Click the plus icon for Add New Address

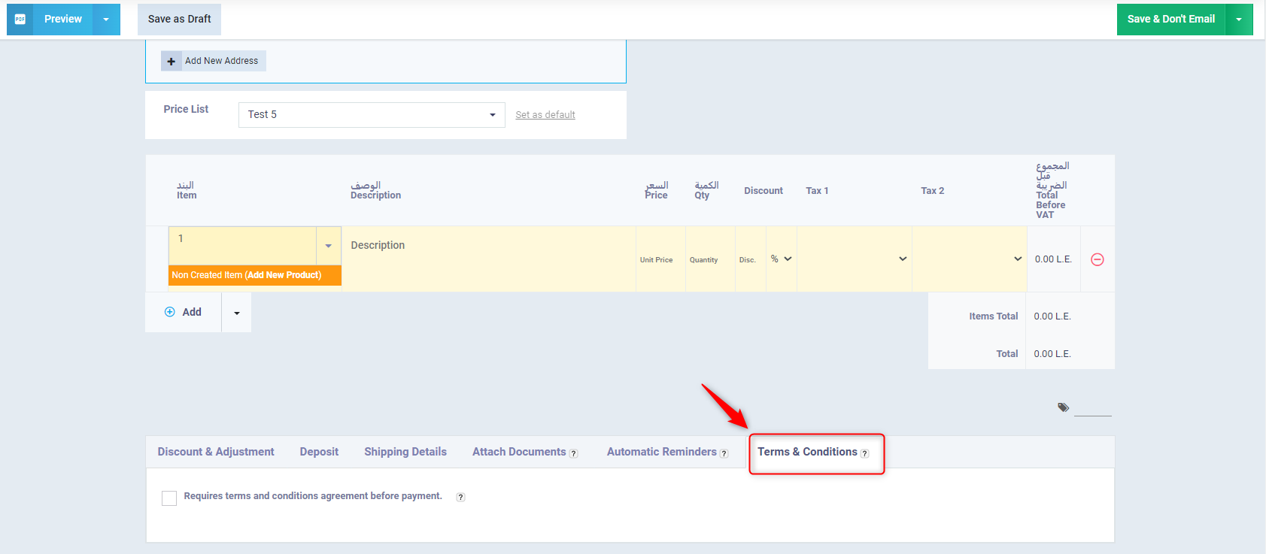[x=172, y=61]
